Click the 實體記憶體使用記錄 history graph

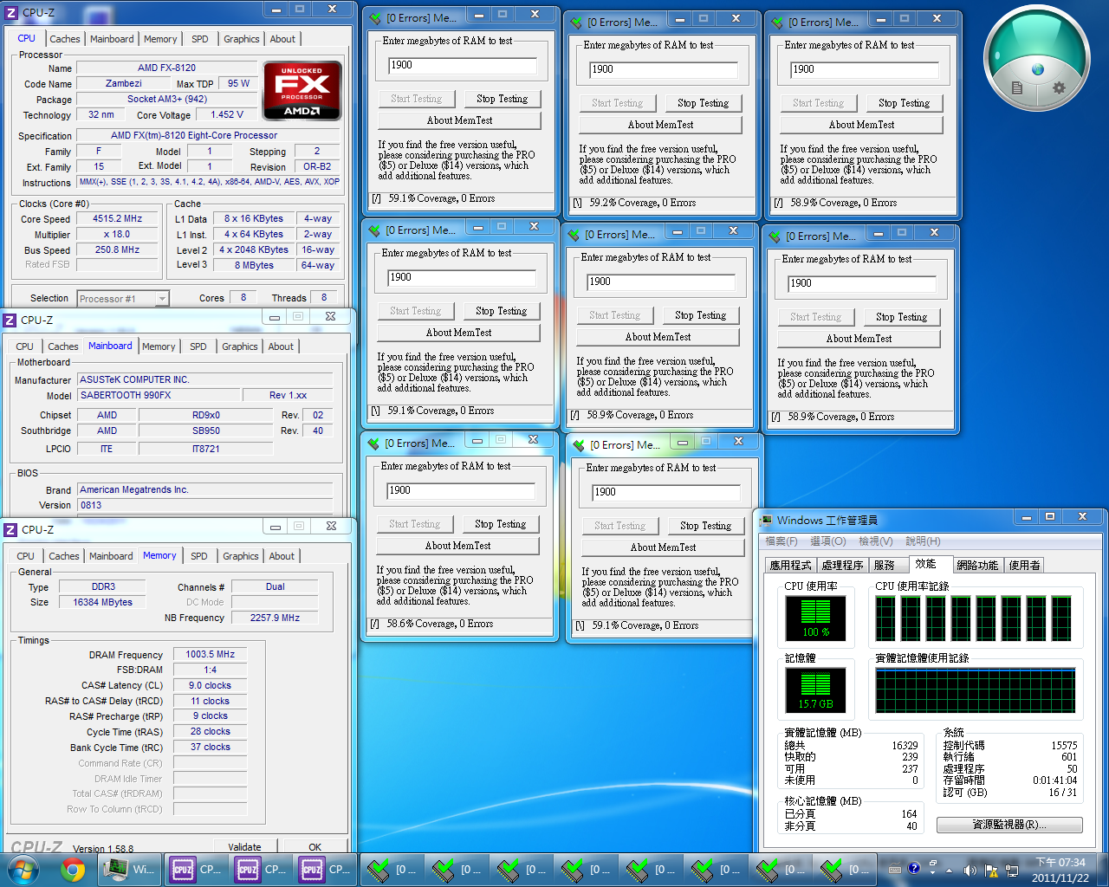[976, 690]
